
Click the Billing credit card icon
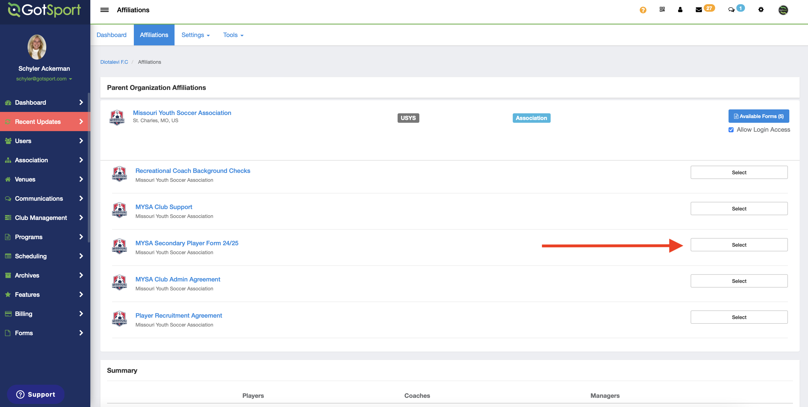coord(8,314)
